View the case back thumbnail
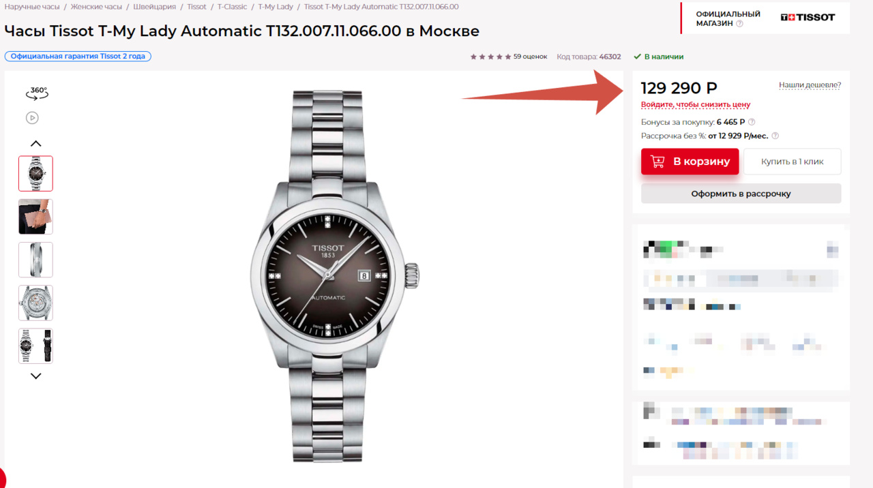The image size is (873, 488). (x=35, y=303)
